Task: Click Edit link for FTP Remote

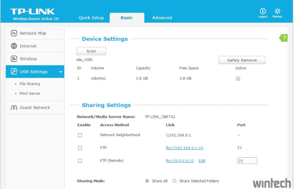Action: (202, 161)
